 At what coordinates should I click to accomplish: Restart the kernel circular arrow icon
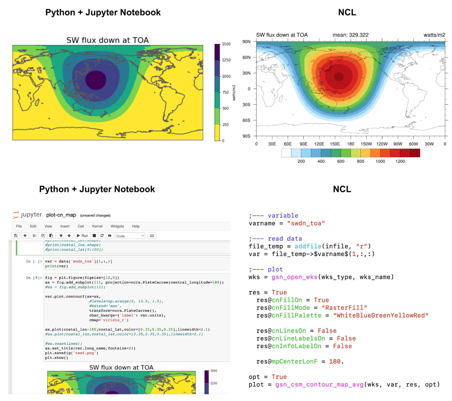tap(102, 235)
